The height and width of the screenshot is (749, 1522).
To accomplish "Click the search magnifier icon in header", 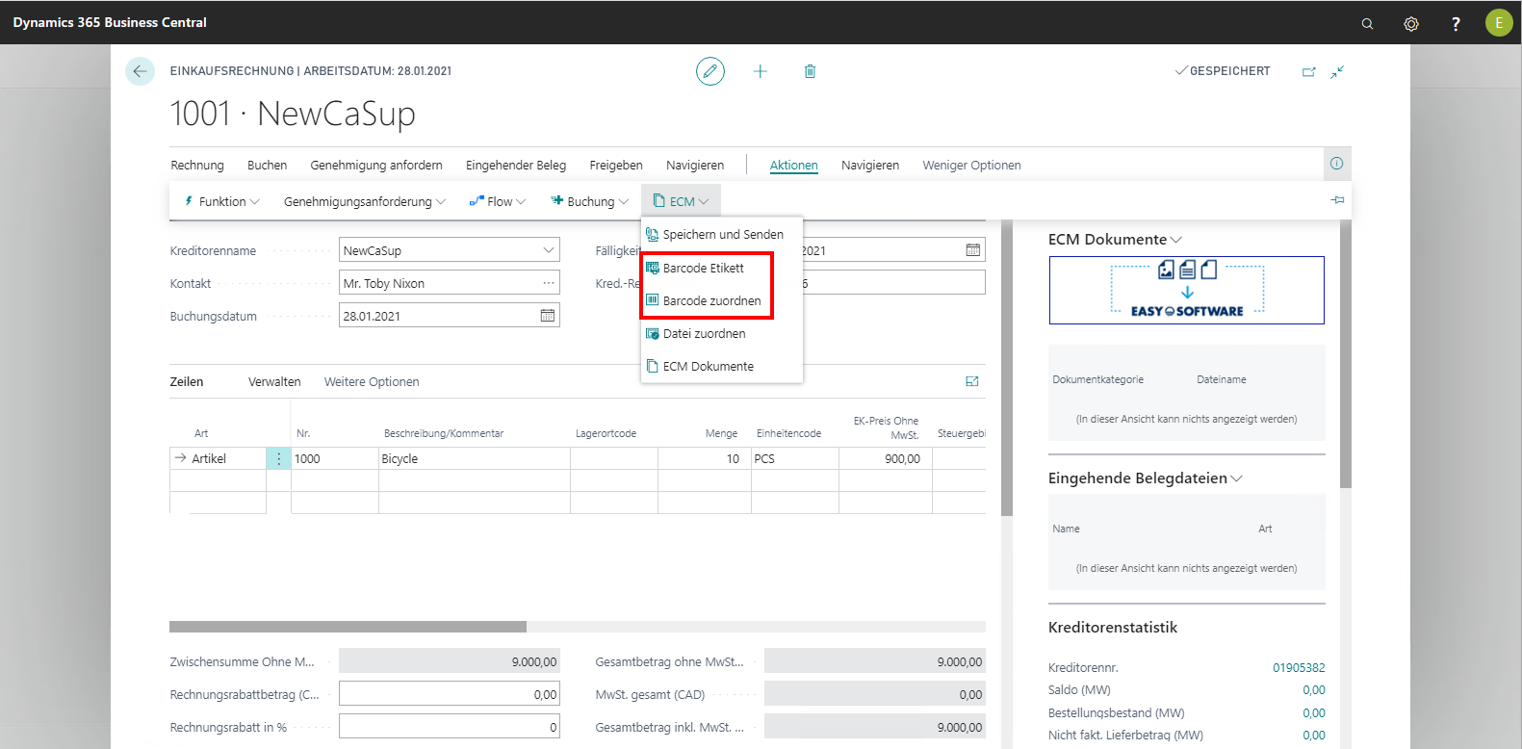I will [1367, 23].
